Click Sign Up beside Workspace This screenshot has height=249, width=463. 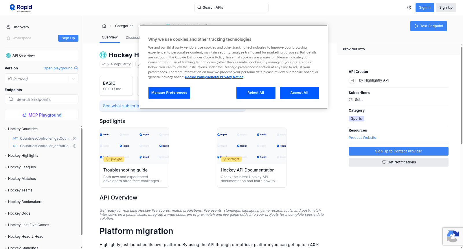click(68, 38)
